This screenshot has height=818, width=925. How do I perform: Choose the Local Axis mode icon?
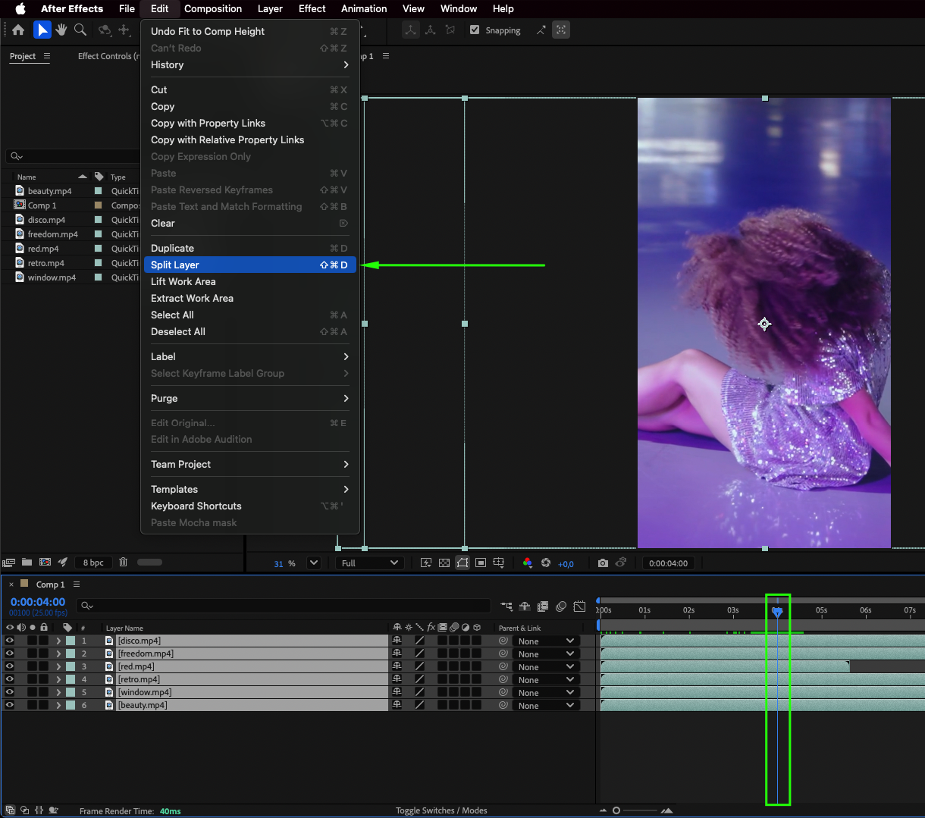[x=410, y=30]
